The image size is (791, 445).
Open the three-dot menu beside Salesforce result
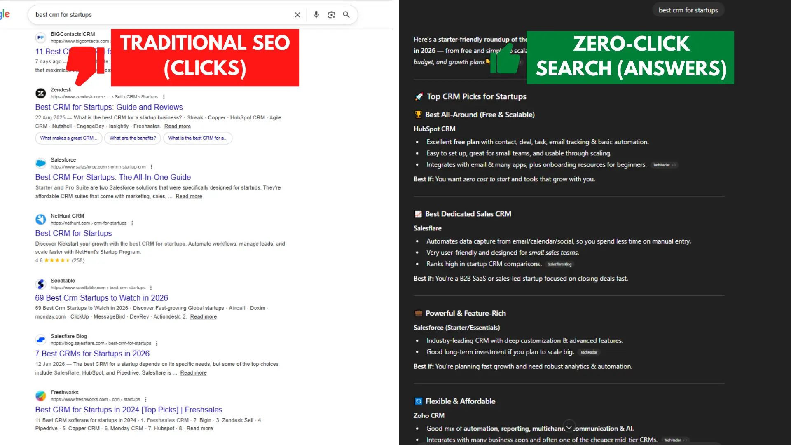coord(151,166)
